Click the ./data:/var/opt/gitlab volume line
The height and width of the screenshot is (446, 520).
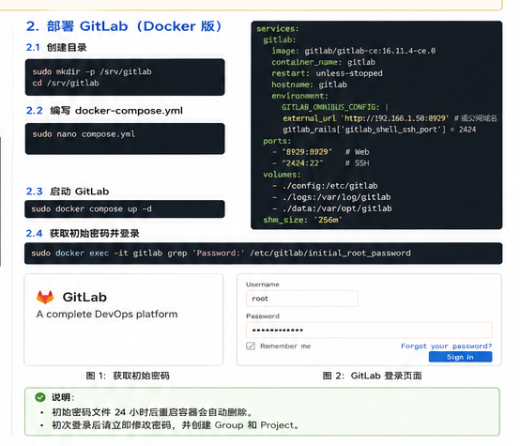332,208
